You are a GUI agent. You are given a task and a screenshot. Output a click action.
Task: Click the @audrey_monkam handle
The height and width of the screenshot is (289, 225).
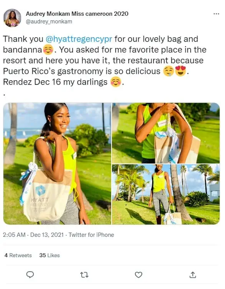[x=49, y=21]
